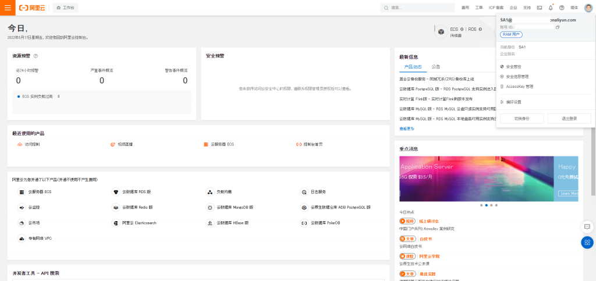
Task: Select the 产品动态 tab
Action: coord(413,67)
